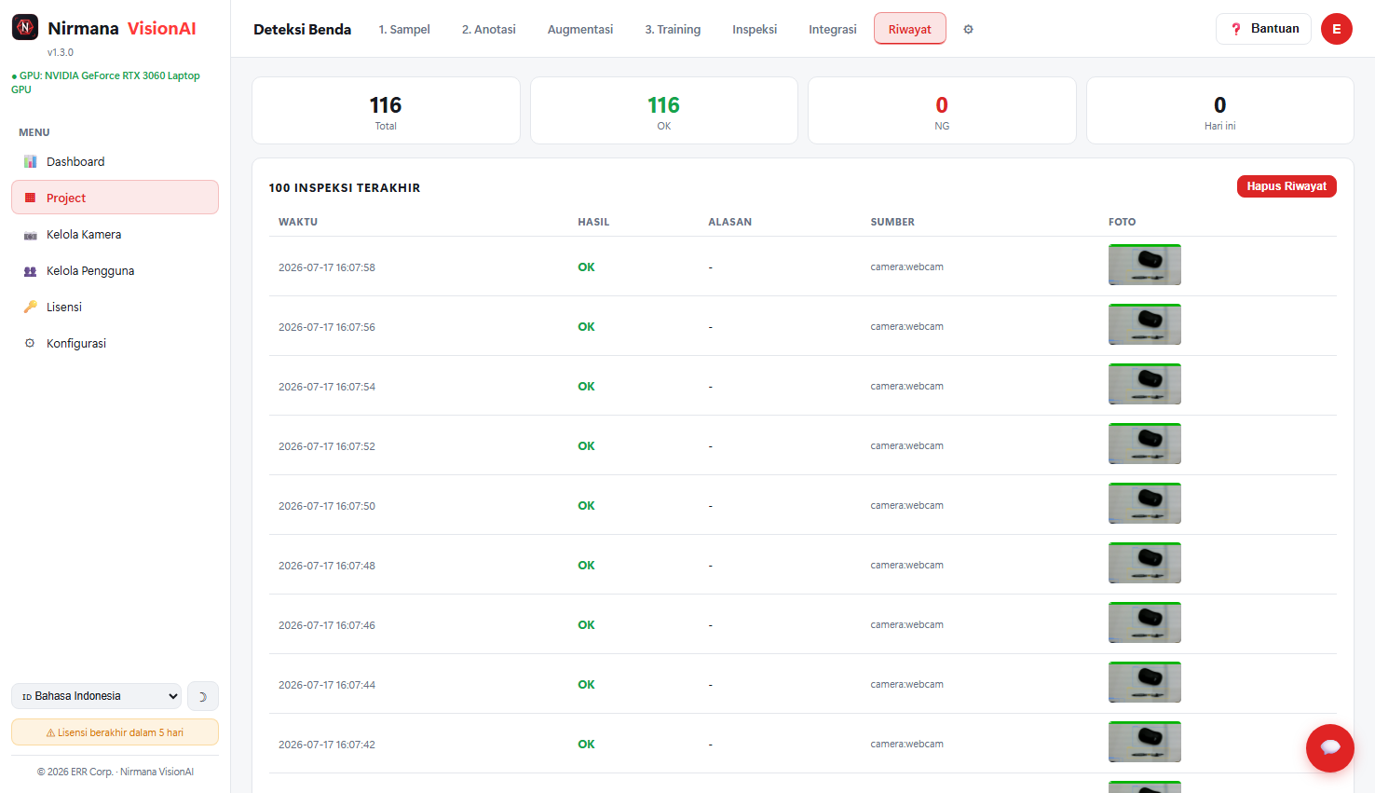Click the SUMBER column header

coord(892,222)
